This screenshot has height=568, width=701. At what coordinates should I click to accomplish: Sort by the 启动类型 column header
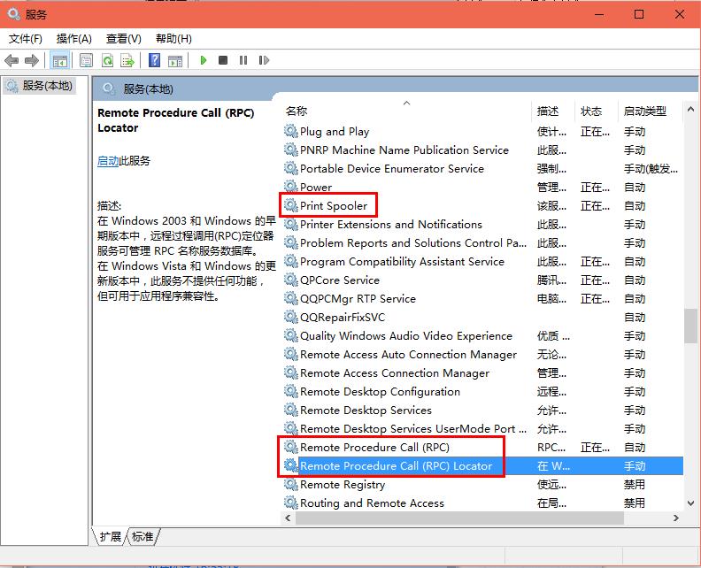pyautogui.click(x=650, y=111)
